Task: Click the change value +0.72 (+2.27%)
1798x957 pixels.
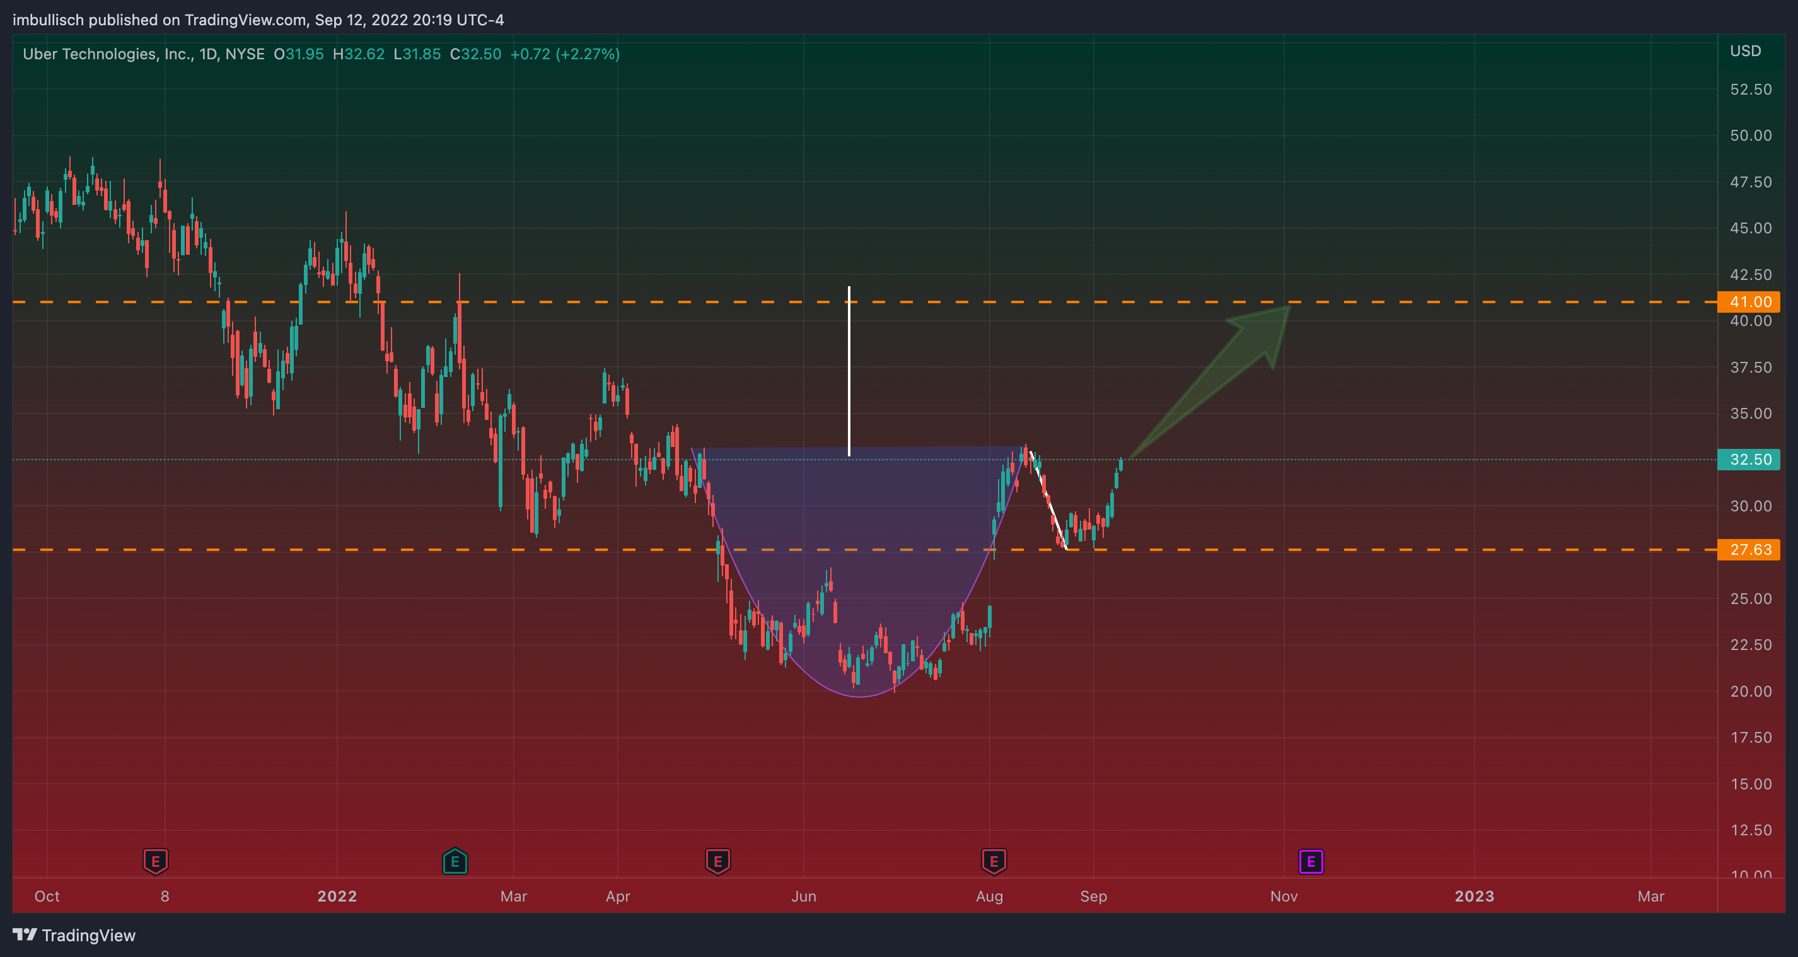Action: pos(565,54)
